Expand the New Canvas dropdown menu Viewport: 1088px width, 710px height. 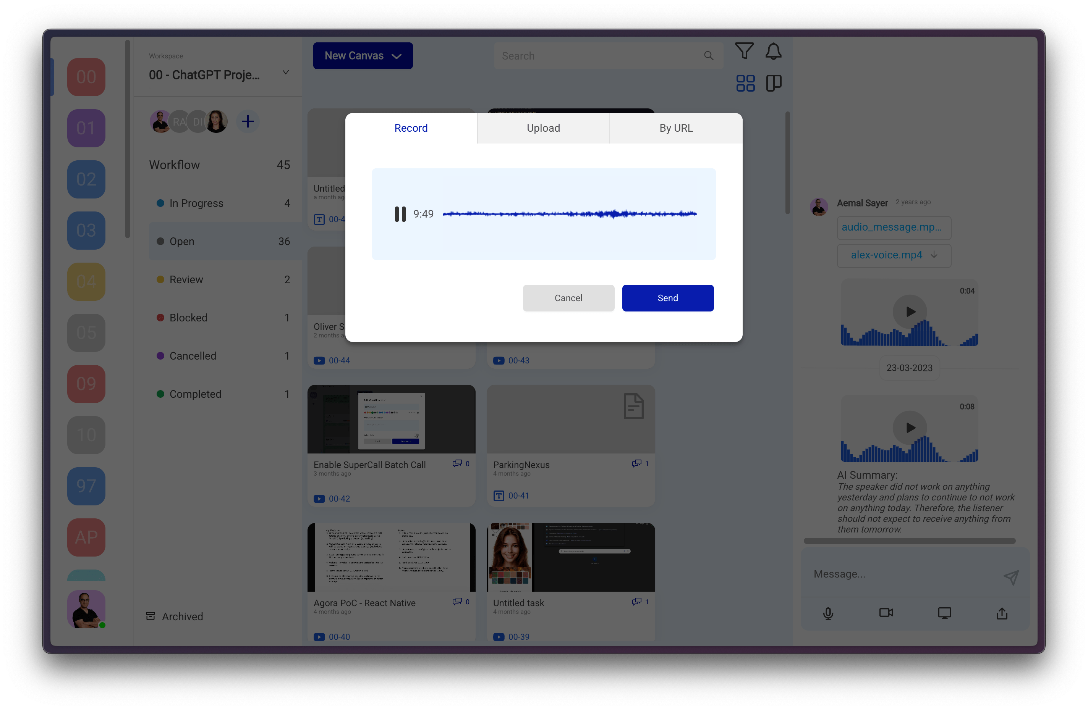tap(393, 55)
